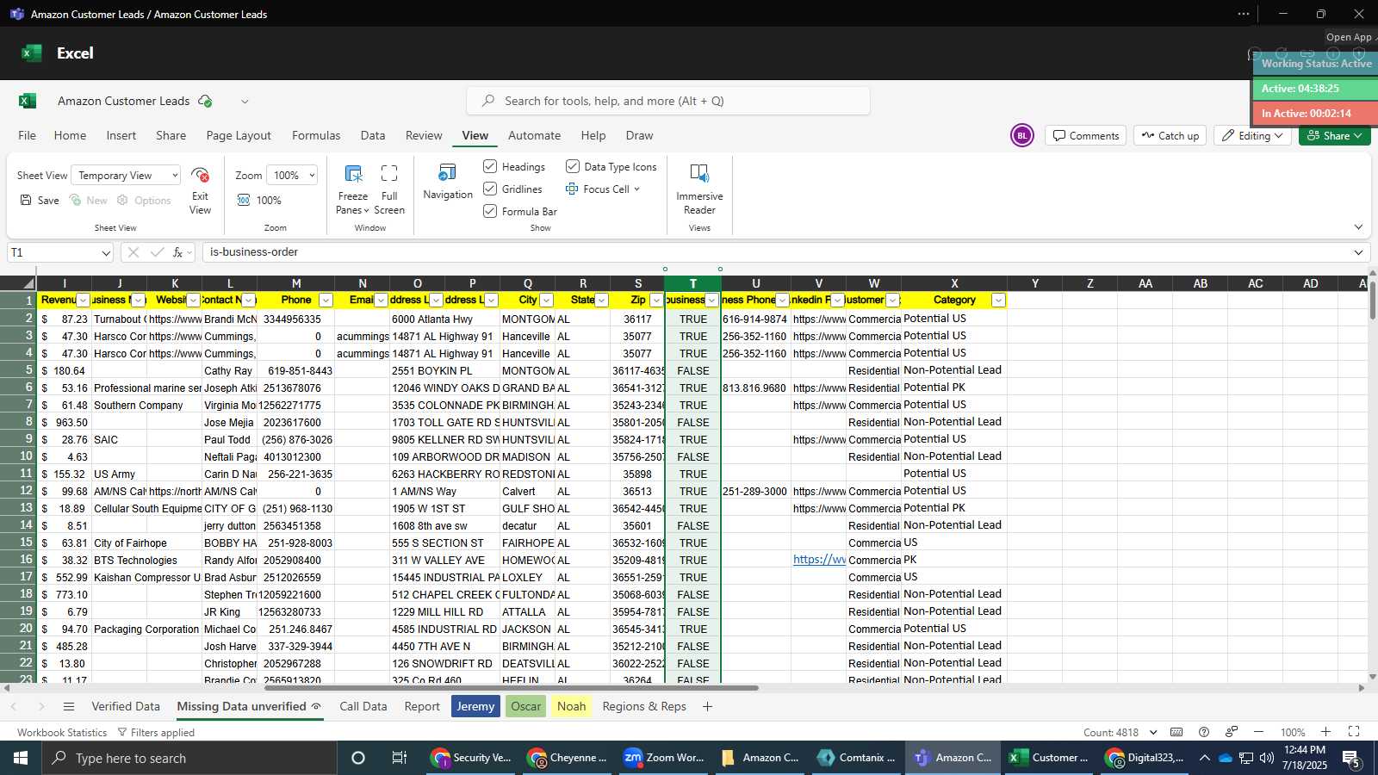Open Workbook Statistics
The width and height of the screenshot is (1378, 775).
coord(62,733)
